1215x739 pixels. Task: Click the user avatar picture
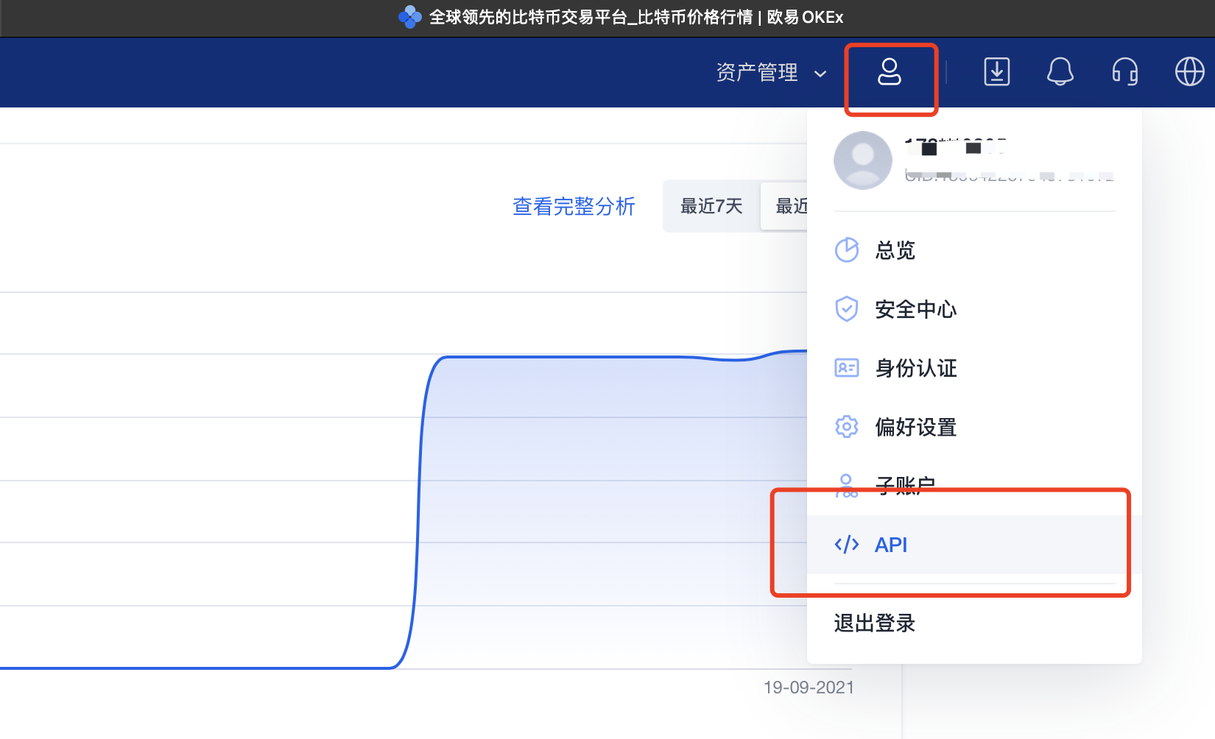click(862, 160)
